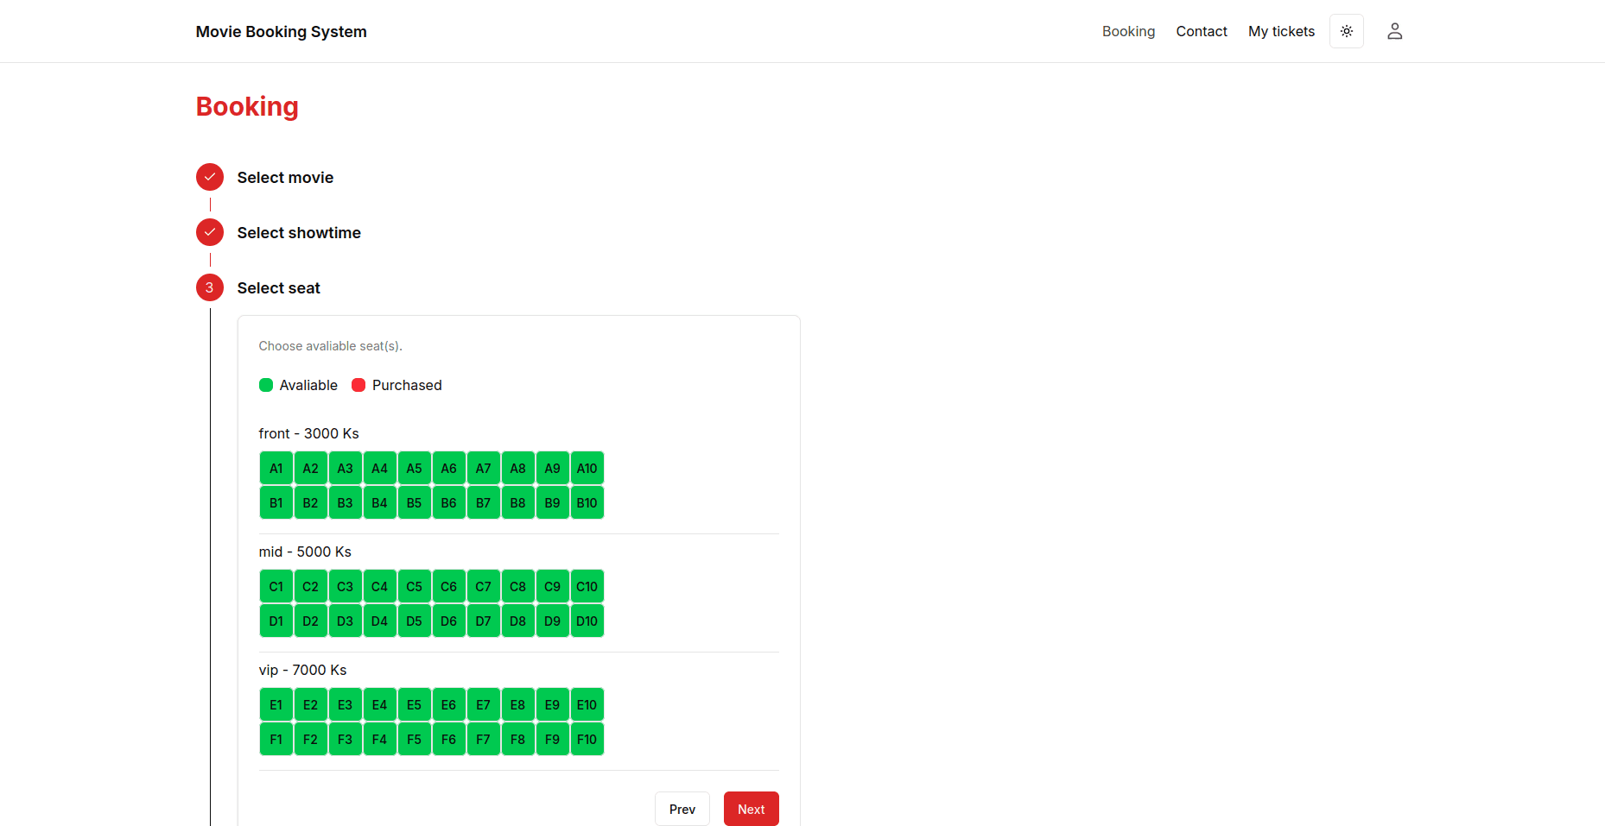The height and width of the screenshot is (826, 1605).
Task: Click the red Purchased legend swatch
Action: click(358, 385)
